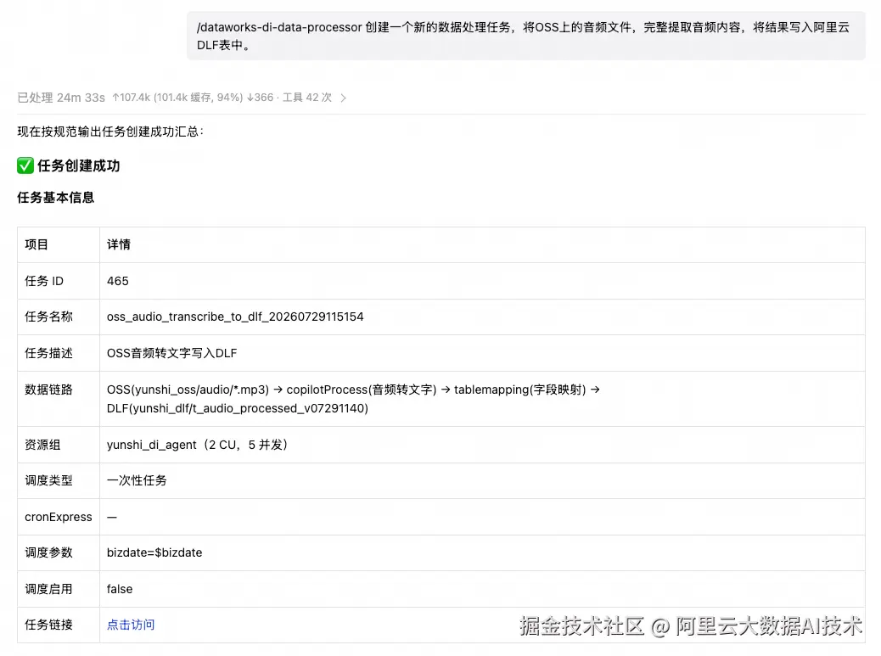Click the ↑107.4k token upload statistic
The height and width of the screenshot is (656, 881).
pyautogui.click(x=131, y=98)
